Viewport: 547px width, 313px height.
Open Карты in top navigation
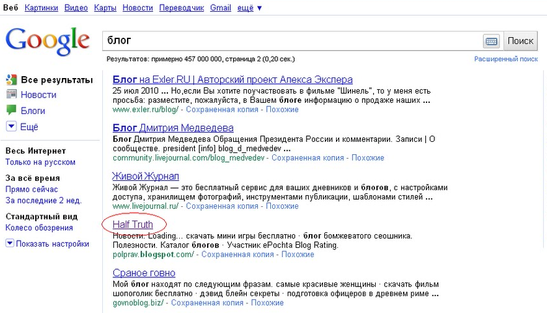[x=105, y=8]
